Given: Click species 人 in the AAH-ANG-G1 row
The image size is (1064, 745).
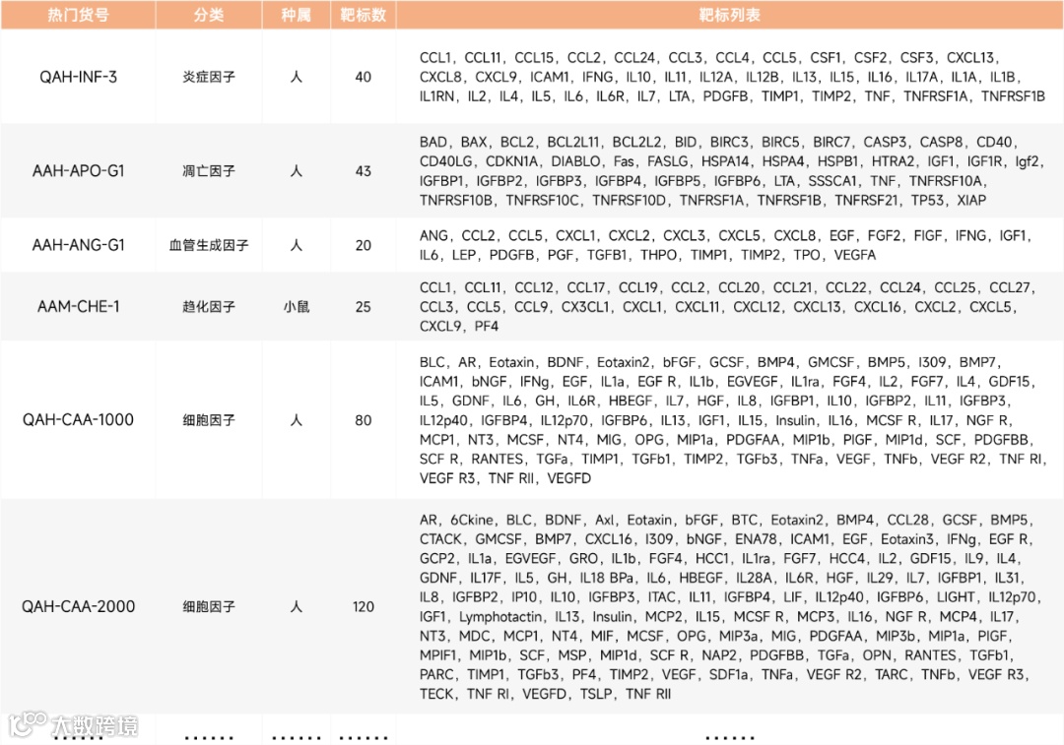Looking at the screenshot, I should (296, 245).
